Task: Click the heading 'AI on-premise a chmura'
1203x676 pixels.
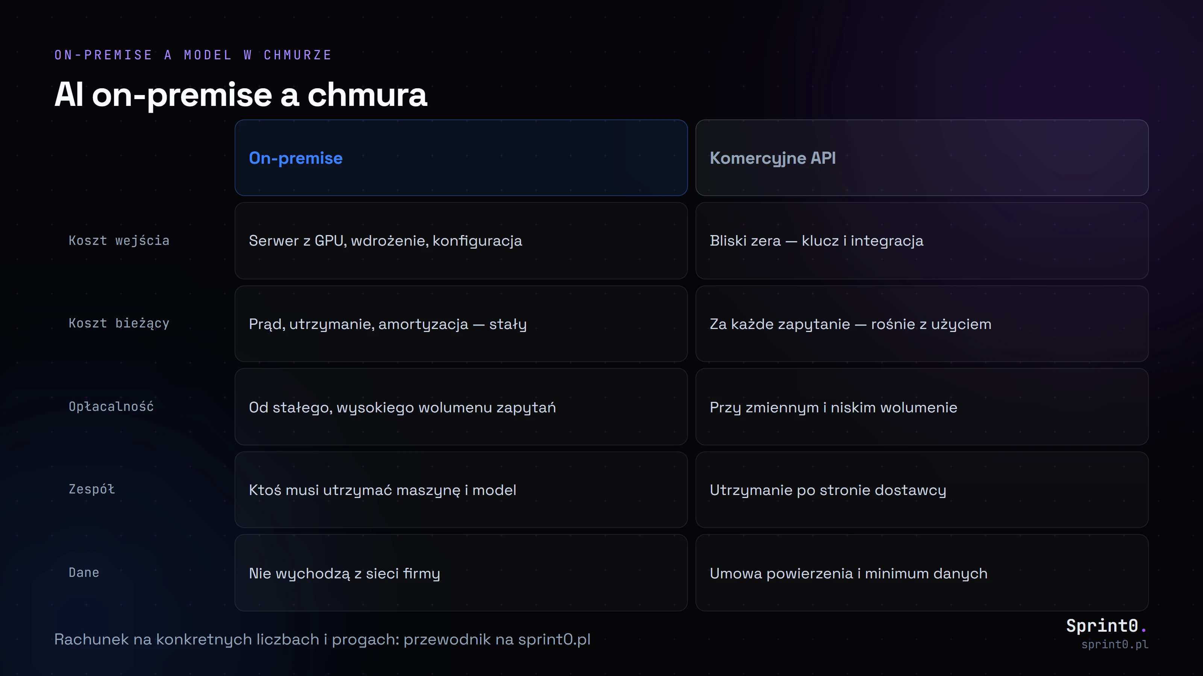Action: pos(241,95)
